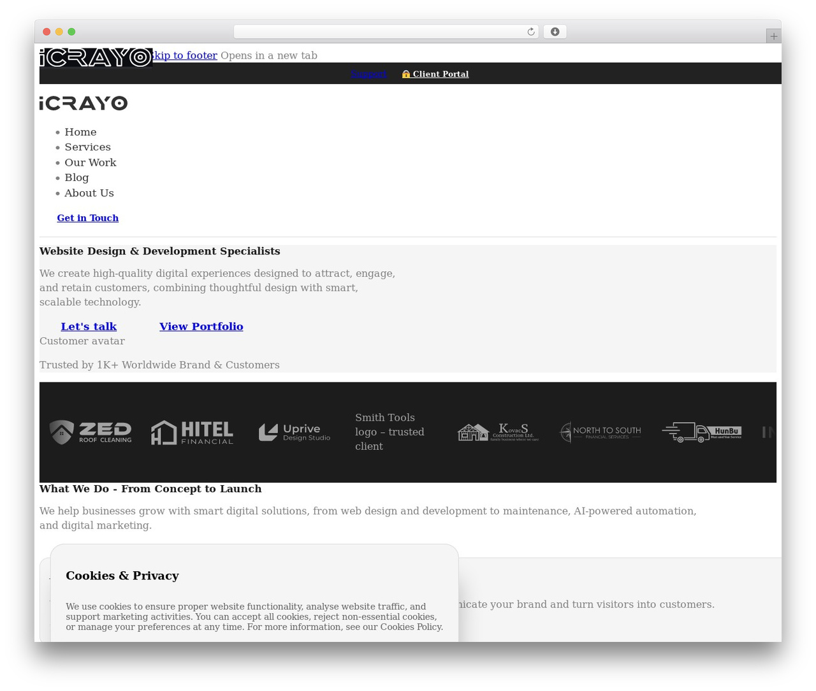Open the Blog menu item

[76, 178]
